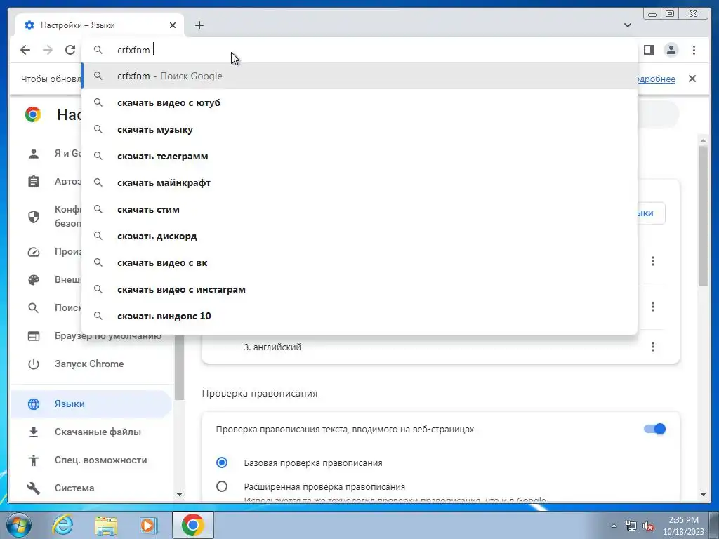Image resolution: width=719 pixels, height=539 pixels.
Task: Click the muted volume tray icon
Action: (x=648, y=526)
